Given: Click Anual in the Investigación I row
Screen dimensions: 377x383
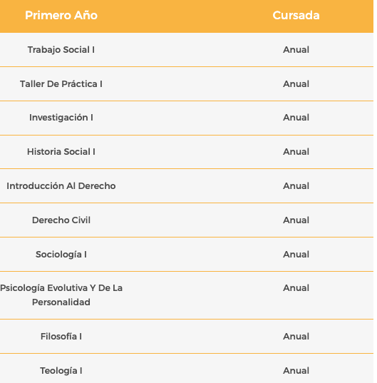Looking at the screenshot, I should coord(296,118).
